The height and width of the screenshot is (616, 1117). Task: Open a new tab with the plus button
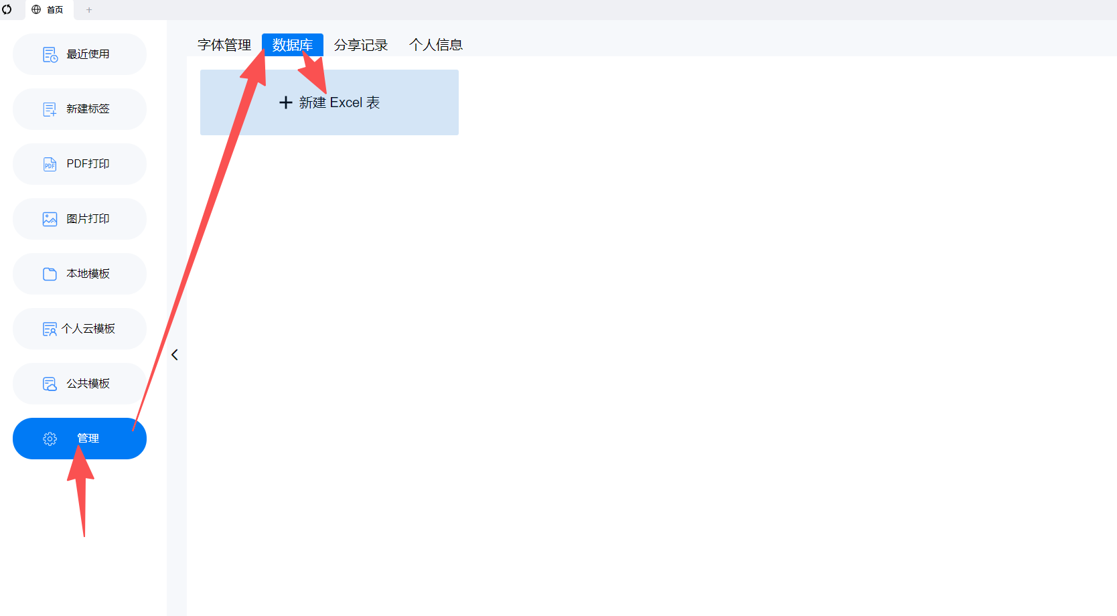89,10
